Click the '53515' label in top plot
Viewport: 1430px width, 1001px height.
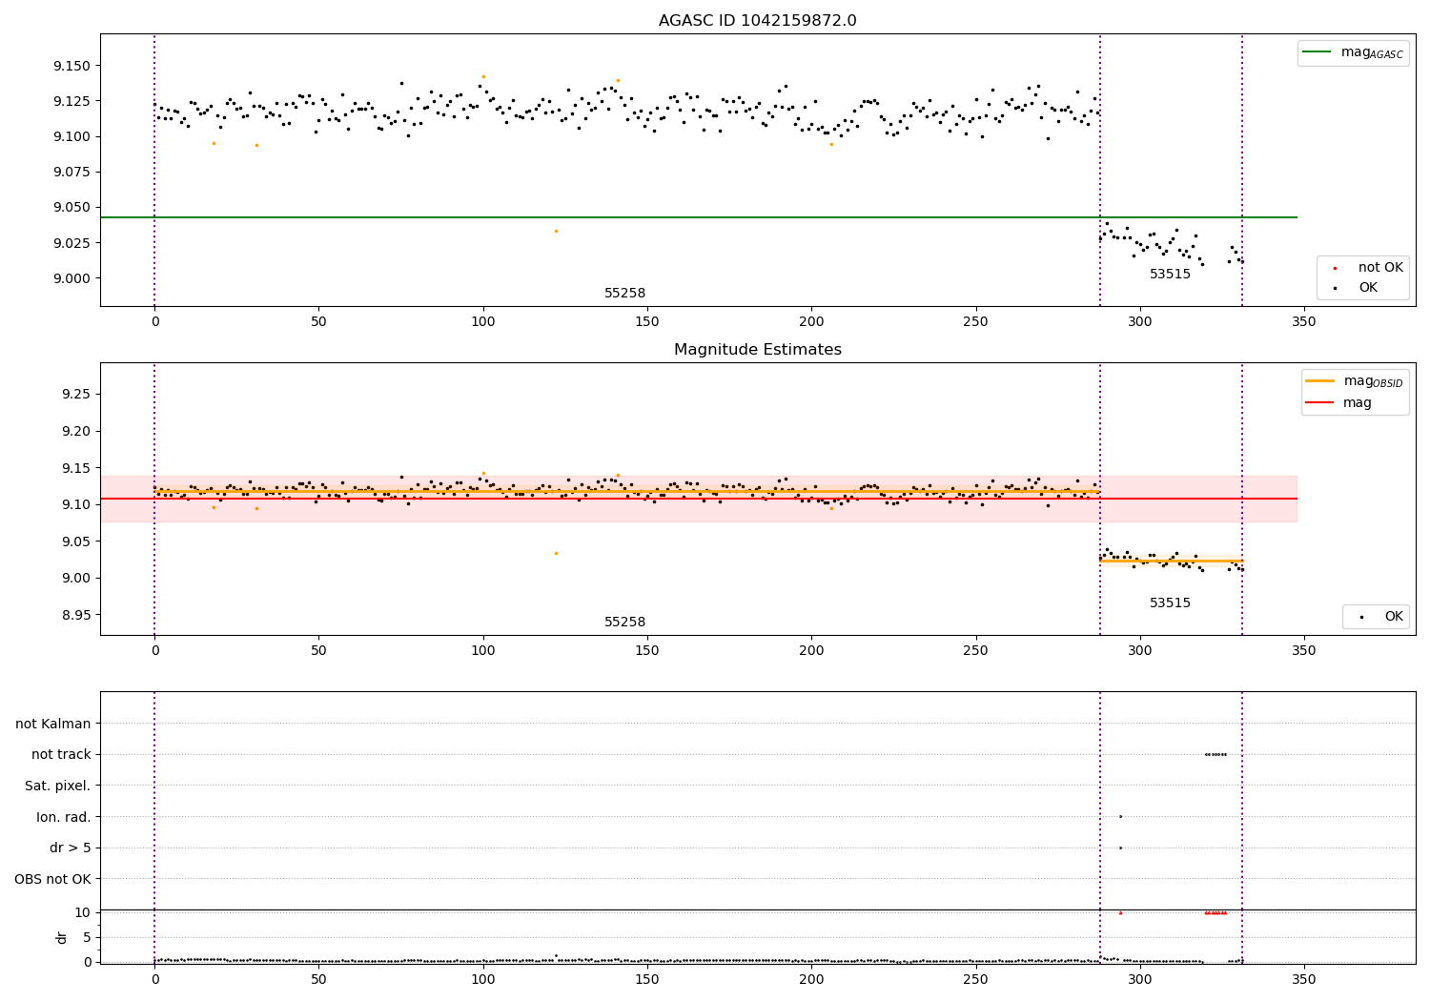(x=1170, y=275)
